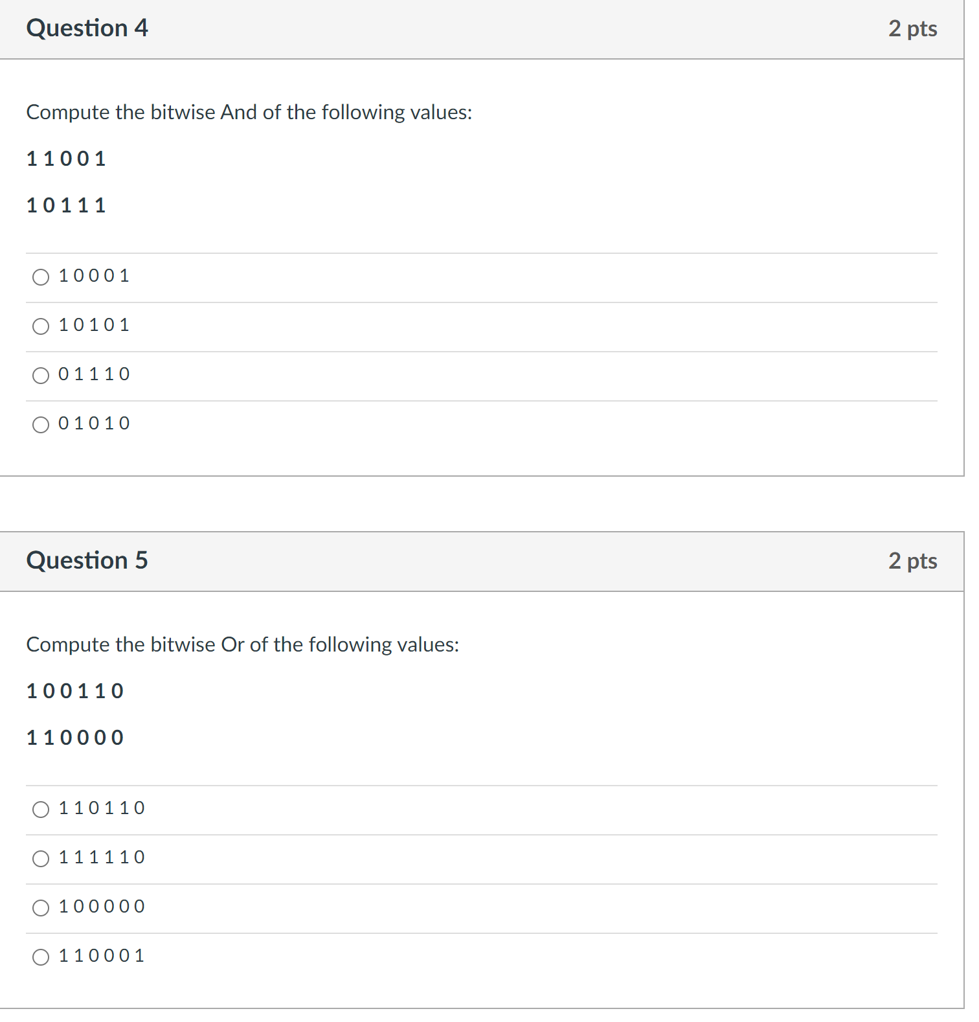Image resolution: width=979 pixels, height=1022 pixels.
Task: Select answer 01110 for Question 4
Action: pos(41,375)
